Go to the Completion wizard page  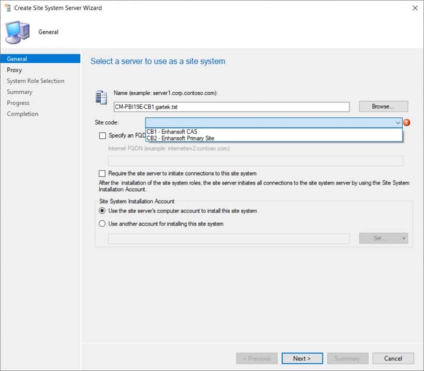[x=22, y=114]
